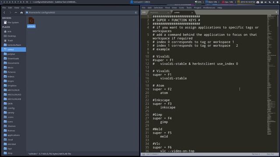280x157 pixels.
Task: Open Sublime Text Find menu
Action: coord(167,8)
